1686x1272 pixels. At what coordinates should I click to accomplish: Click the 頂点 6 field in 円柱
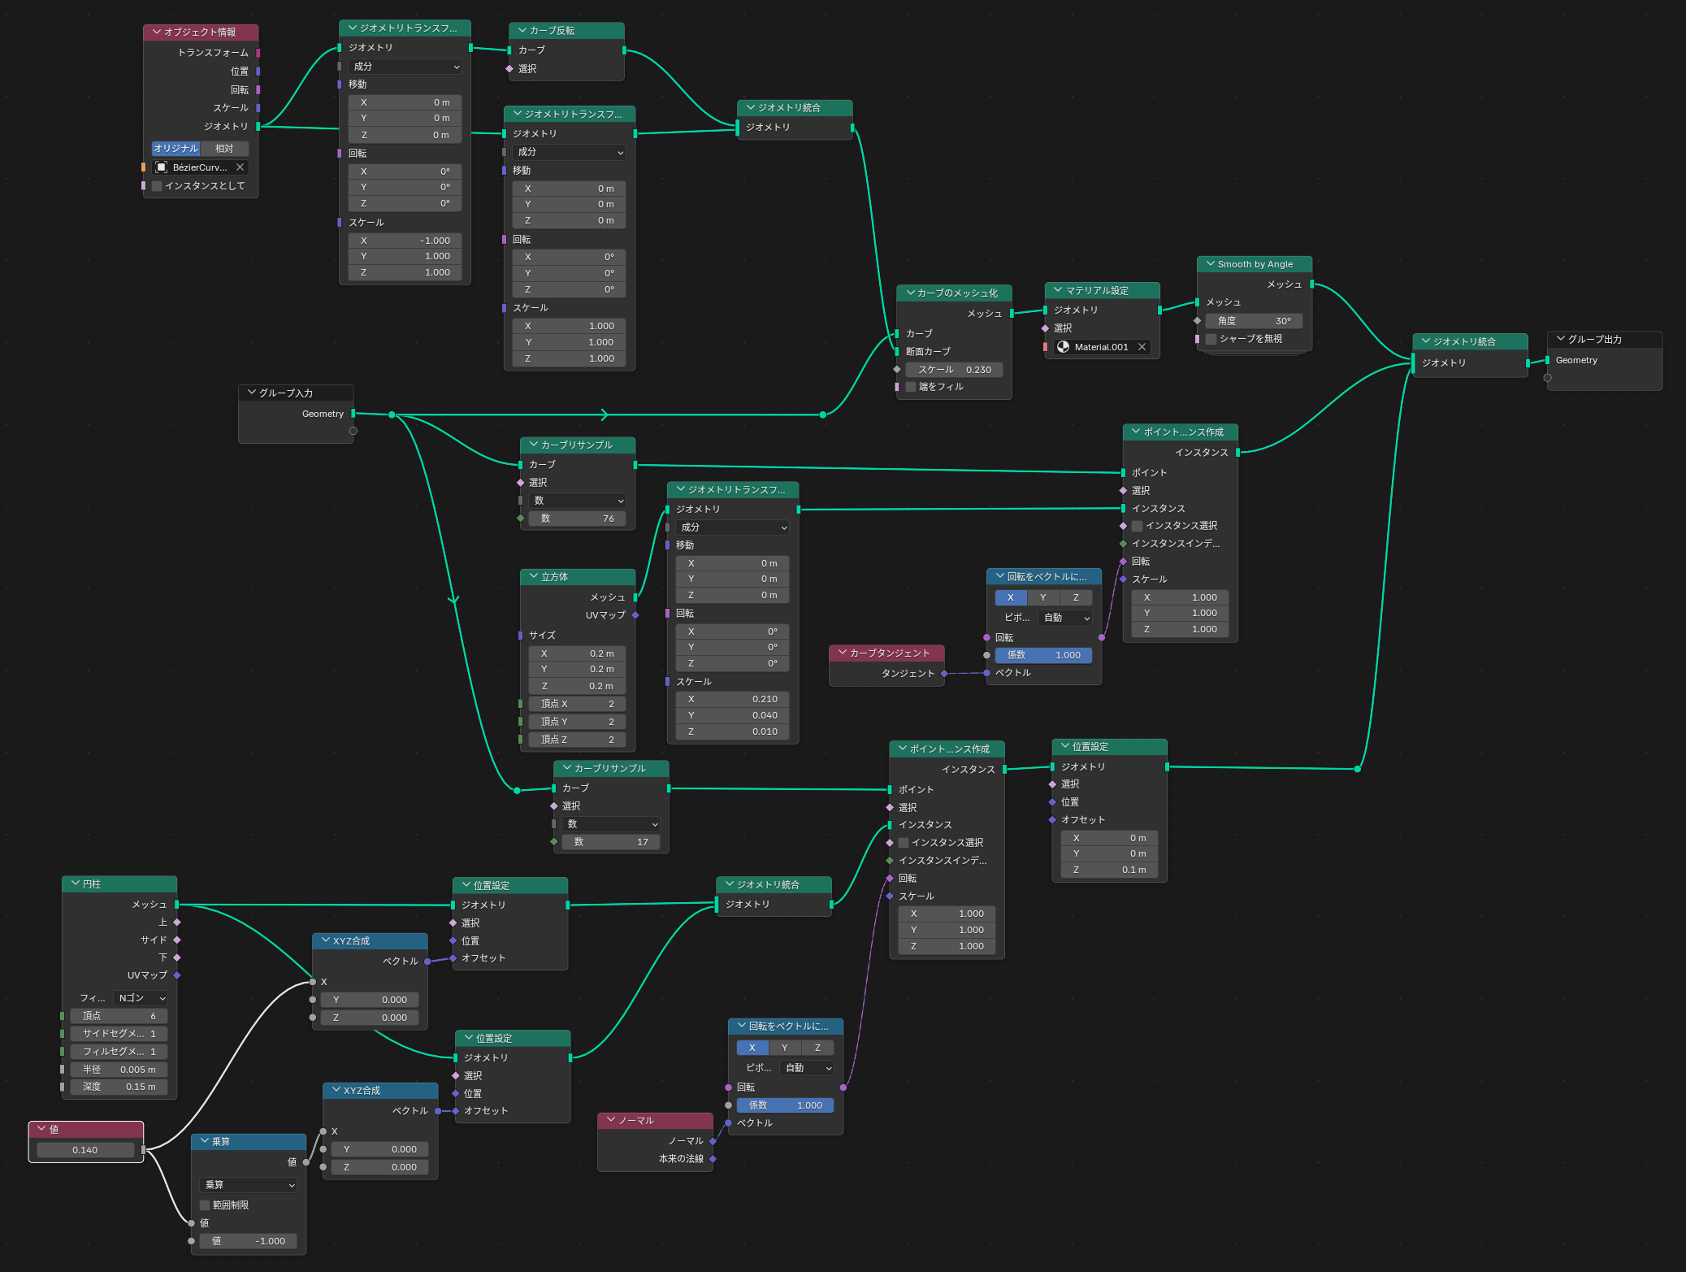119,1016
